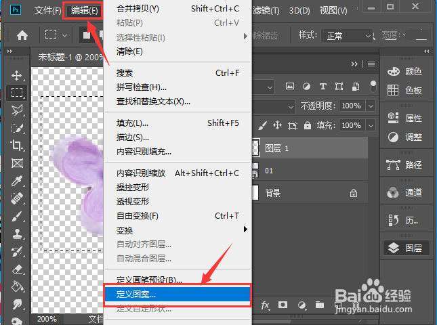Viewport: 437px width, 325px height.
Task: Click the 不透明度 100% value field
Action: point(352,106)
